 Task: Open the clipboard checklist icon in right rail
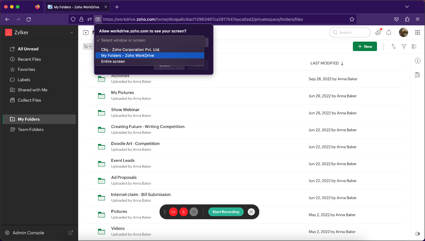point(417,75)
